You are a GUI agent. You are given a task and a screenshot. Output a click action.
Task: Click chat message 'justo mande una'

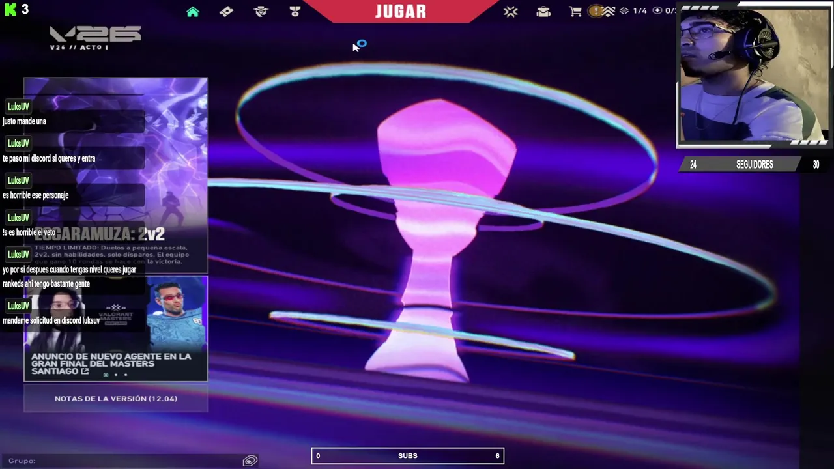[x=24, y=121]
